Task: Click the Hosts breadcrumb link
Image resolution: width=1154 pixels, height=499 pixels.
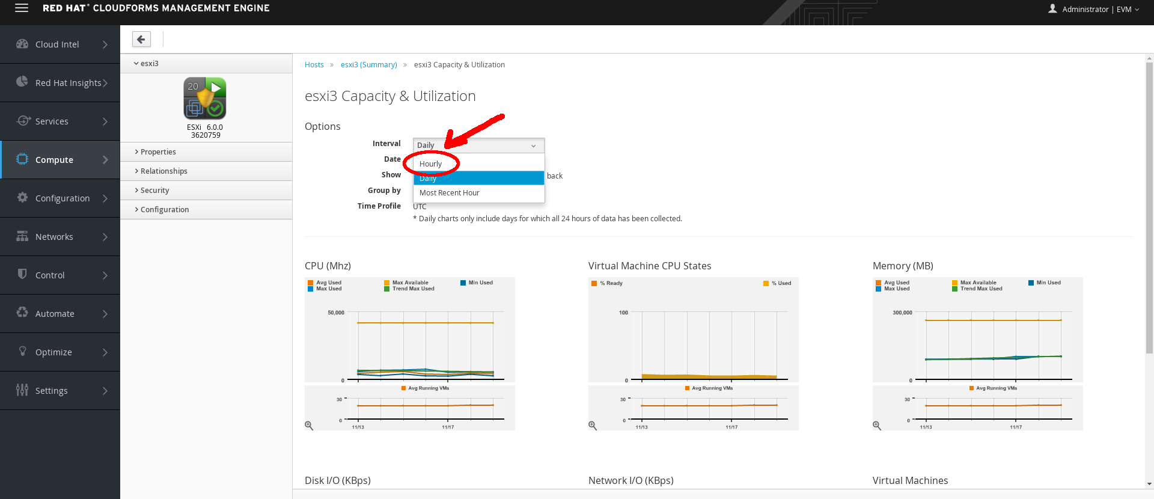Action: pyautogui.click(x=314, y=65)
